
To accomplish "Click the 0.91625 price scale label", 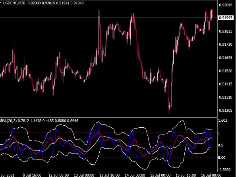I will click(225, 58).
